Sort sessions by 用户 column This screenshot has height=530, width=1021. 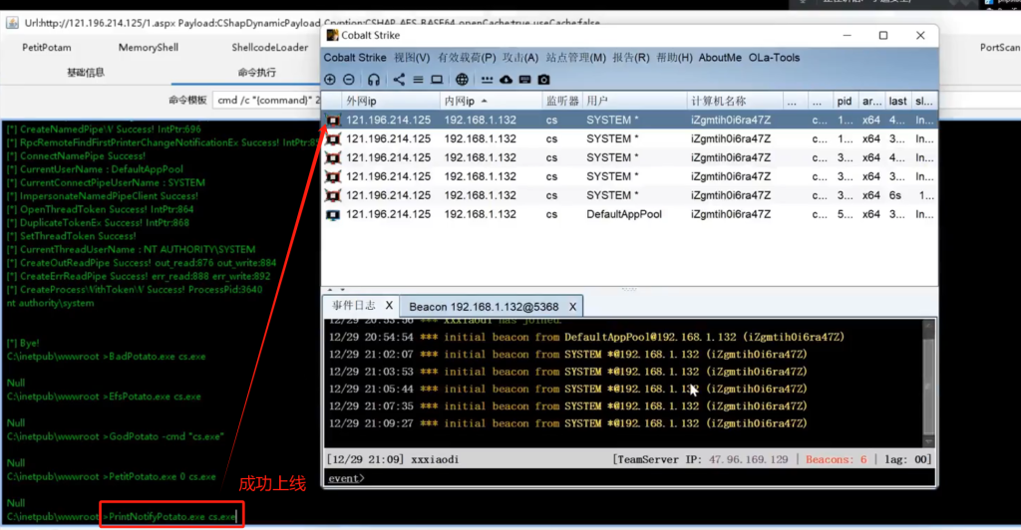point(634,101)
